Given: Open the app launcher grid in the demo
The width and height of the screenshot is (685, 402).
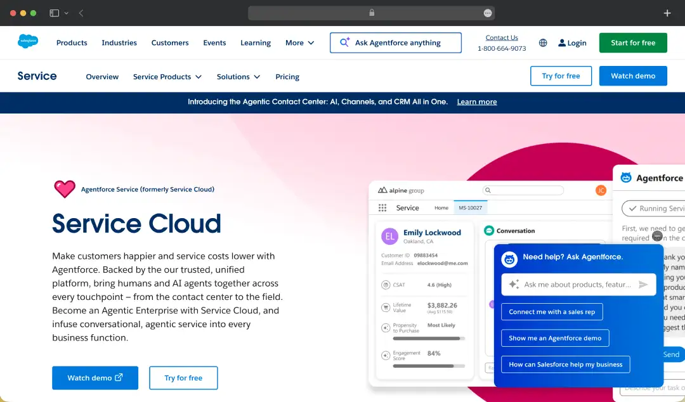Looking at the screenshot, I should pos(381,207).
